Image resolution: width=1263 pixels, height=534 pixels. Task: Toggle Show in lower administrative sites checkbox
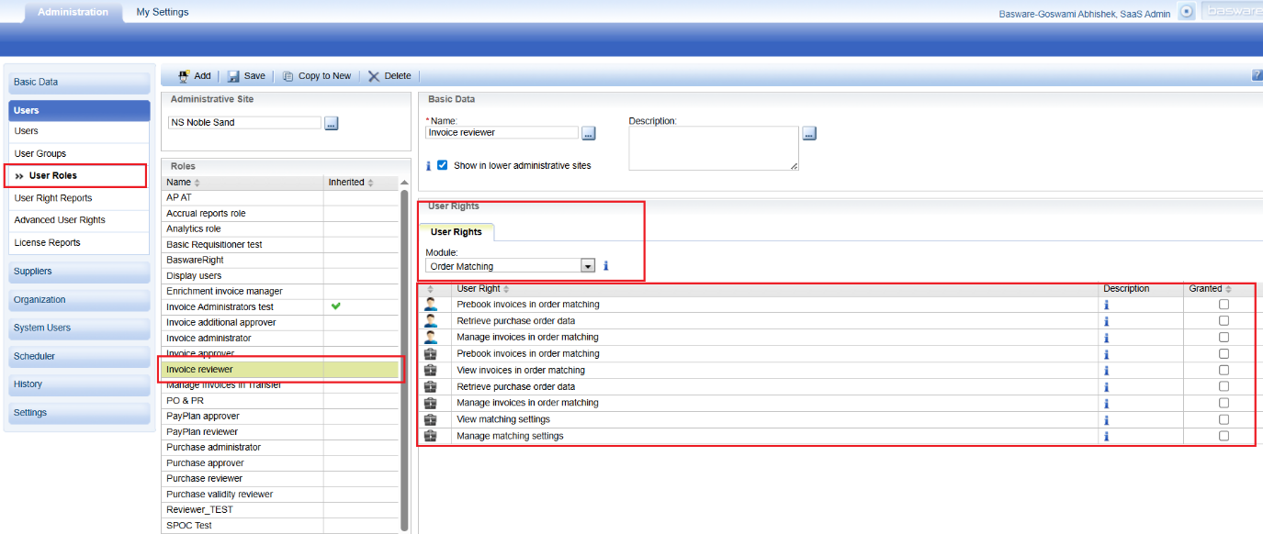(443, 165)
